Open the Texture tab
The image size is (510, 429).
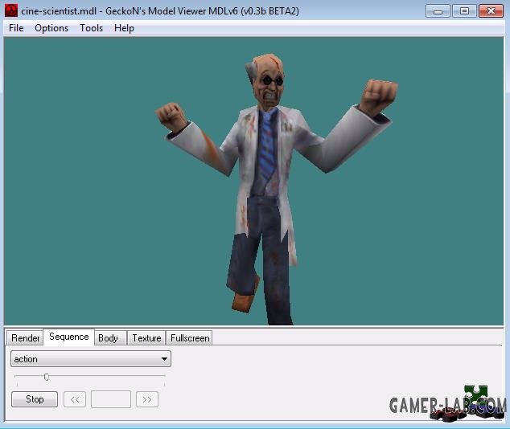point(146,338)
